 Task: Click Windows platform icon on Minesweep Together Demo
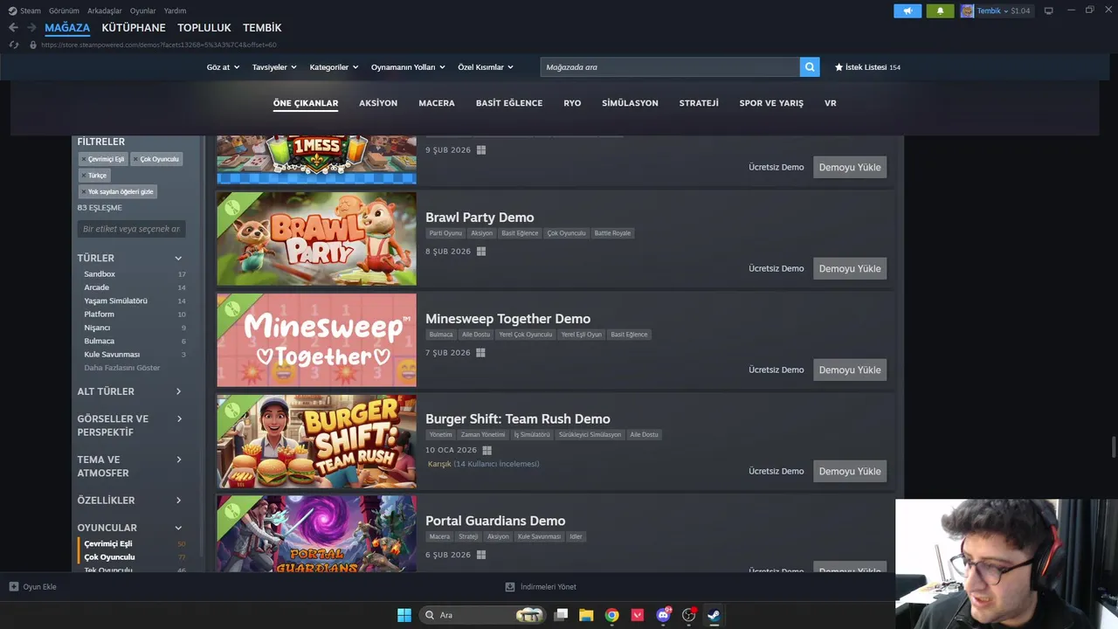coord(480,353)
